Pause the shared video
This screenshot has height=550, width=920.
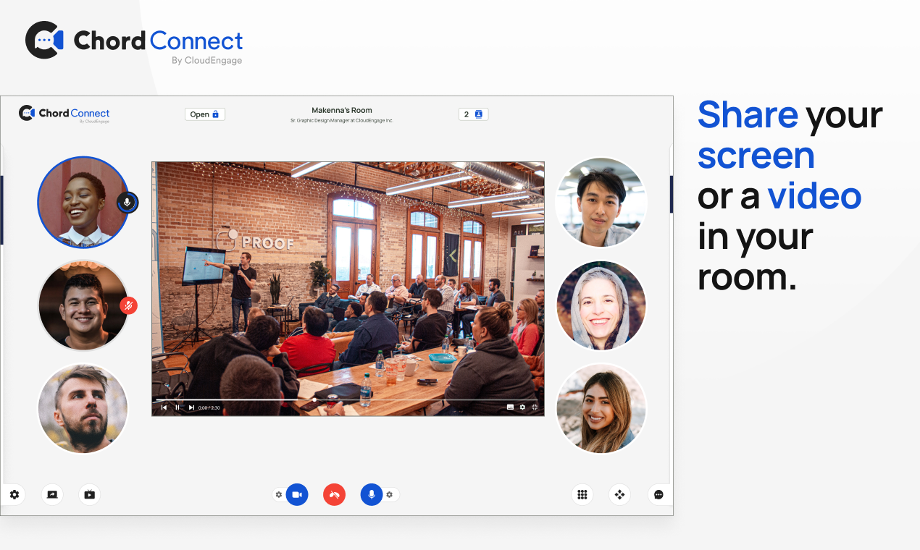[x=176, y=407]
